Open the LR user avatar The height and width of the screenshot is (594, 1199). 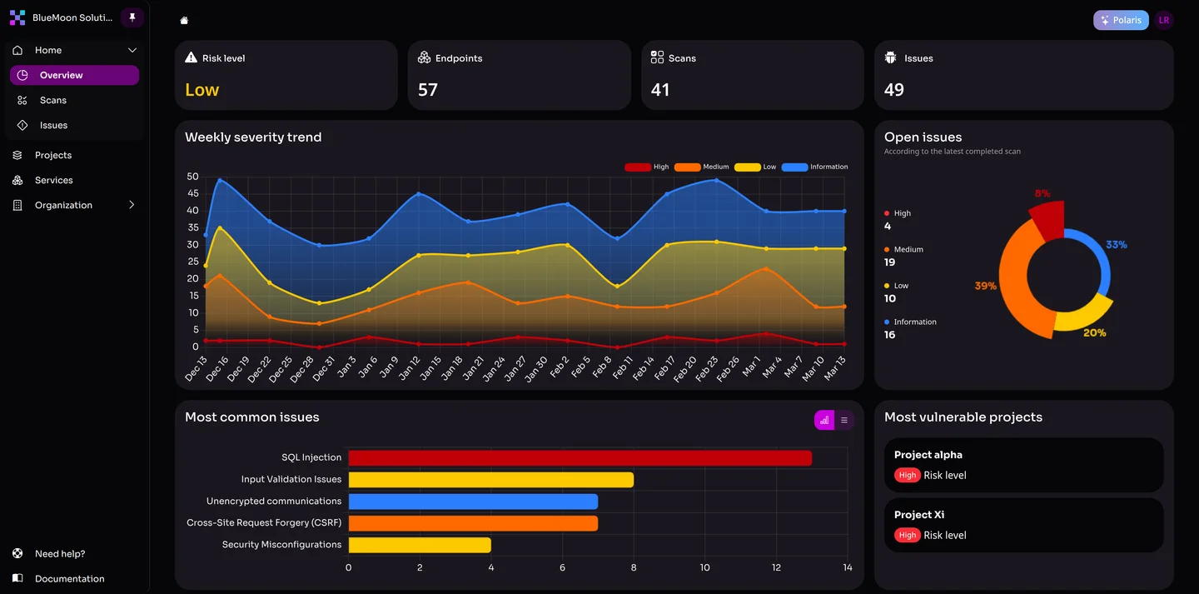1163,21
